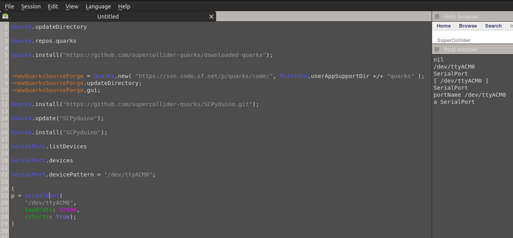Image resolution: width=513 pixels, height=238 pixels.
Task: Open the View menu
Action: click(72, 6)
